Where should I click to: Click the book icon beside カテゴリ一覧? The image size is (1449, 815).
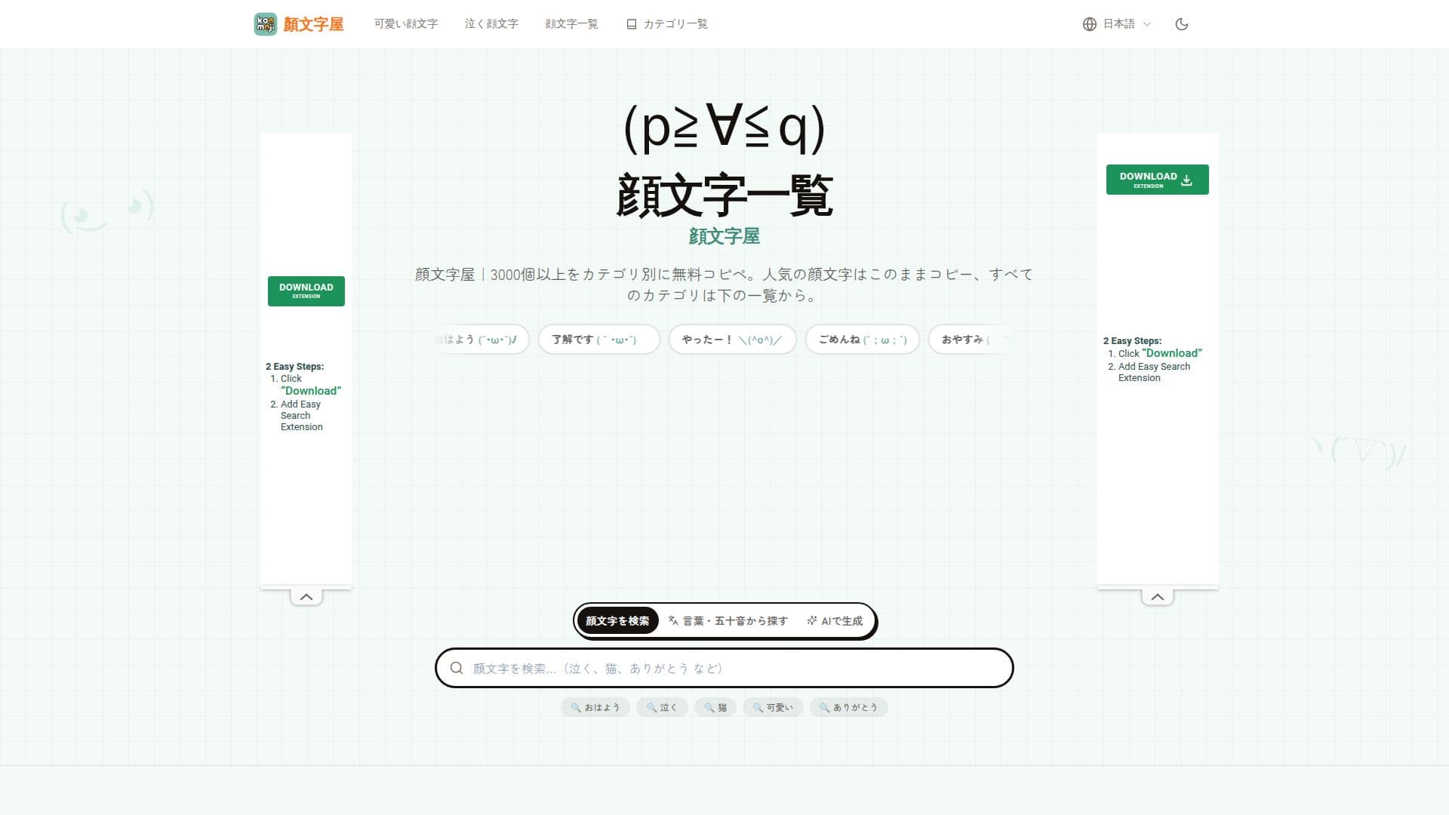(x=632, y=24)
